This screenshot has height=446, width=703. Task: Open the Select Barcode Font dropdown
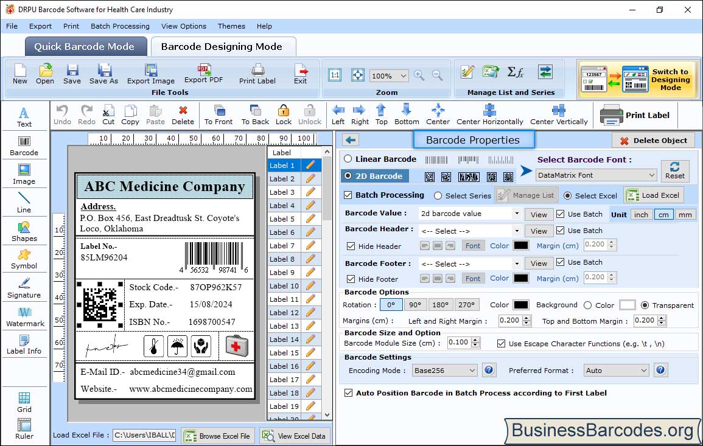tap(596, 175)
